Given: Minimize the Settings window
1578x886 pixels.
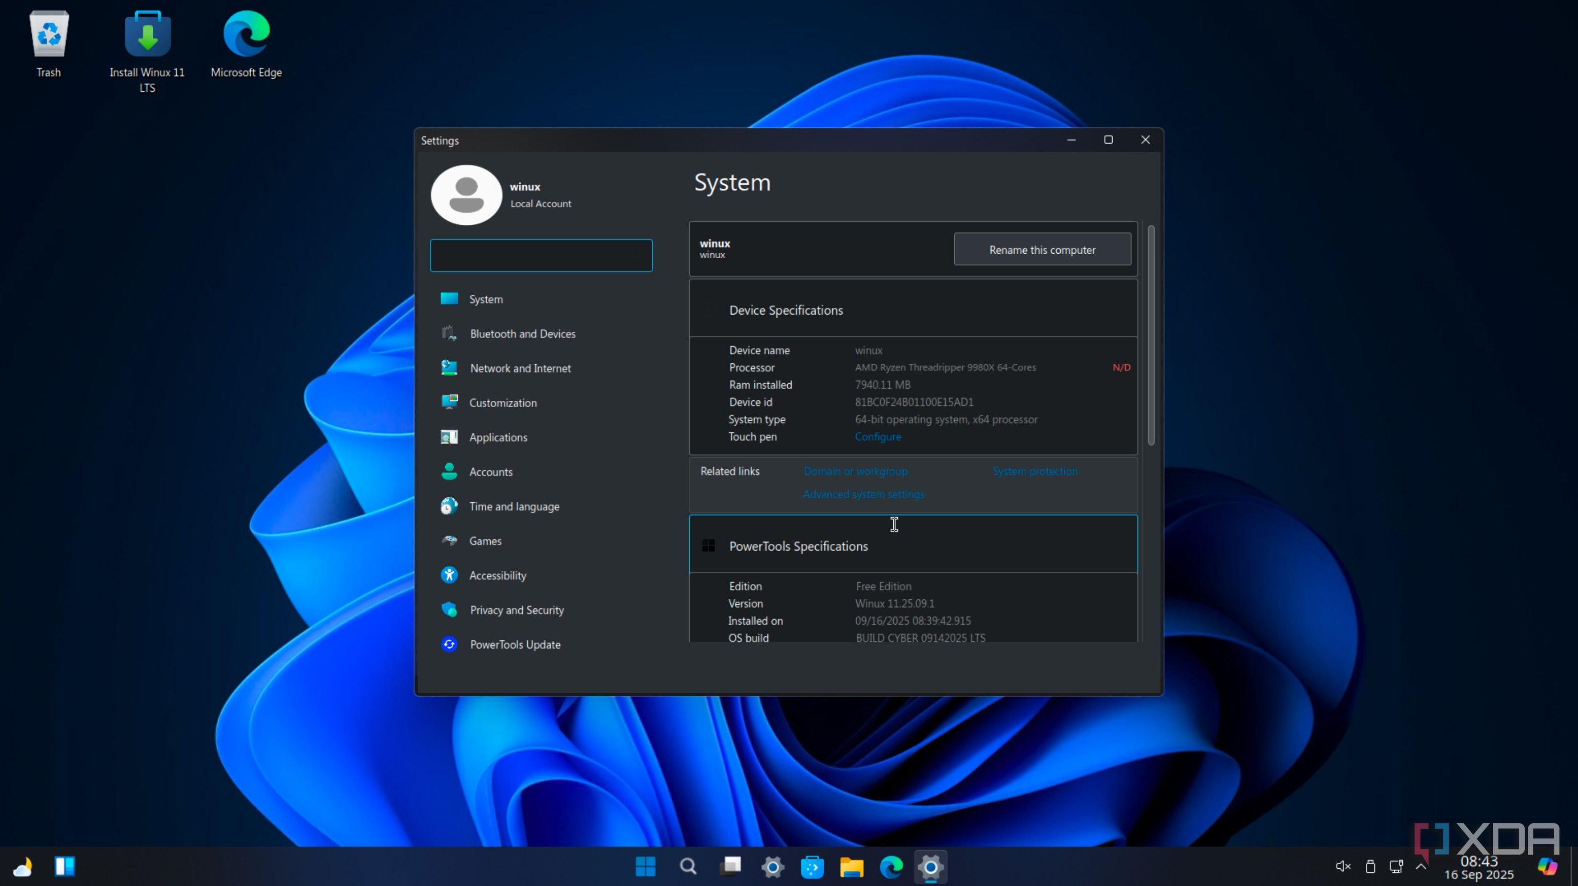Looking at the screenshot, I should 1071,140.
